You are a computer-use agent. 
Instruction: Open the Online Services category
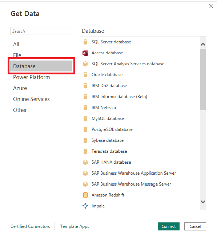31,99
